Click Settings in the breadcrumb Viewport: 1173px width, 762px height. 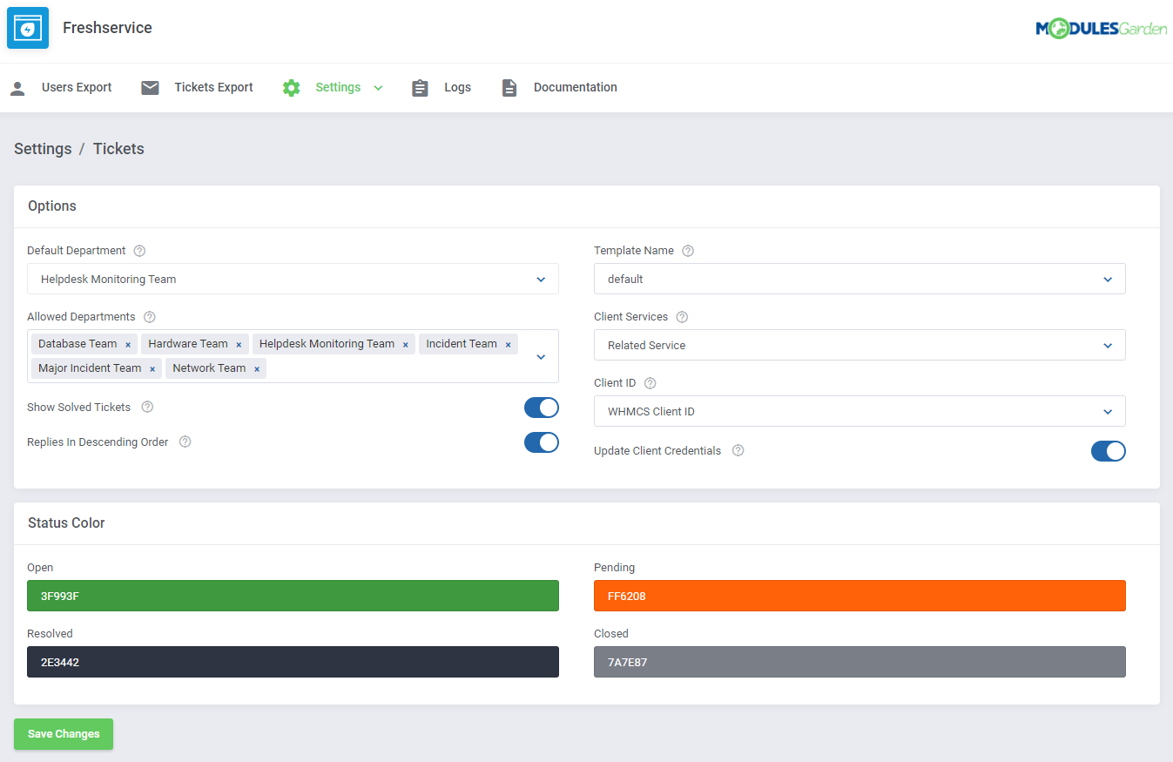coord(43,149)
